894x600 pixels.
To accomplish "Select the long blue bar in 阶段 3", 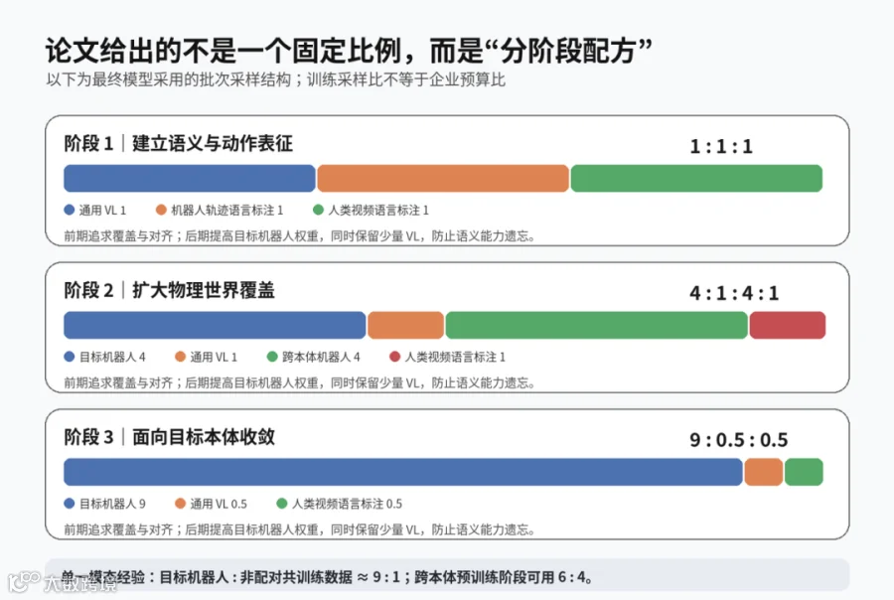I will point(403,472).
